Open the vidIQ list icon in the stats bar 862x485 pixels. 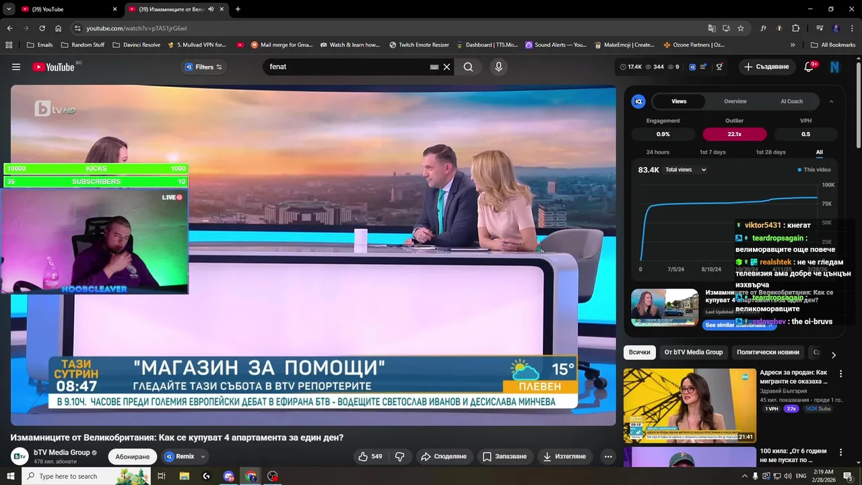point(704,67)
